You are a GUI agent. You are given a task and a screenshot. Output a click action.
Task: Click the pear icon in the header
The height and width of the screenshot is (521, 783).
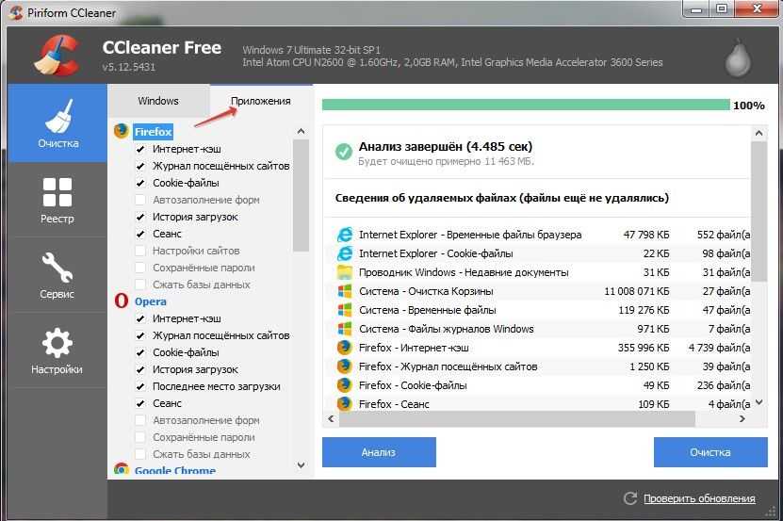(738, 58)
